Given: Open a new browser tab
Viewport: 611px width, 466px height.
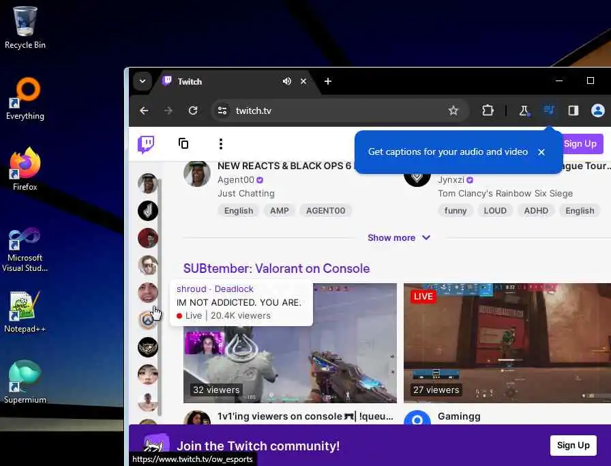Looking at the screenshot, I should click(x=328, y=81).
